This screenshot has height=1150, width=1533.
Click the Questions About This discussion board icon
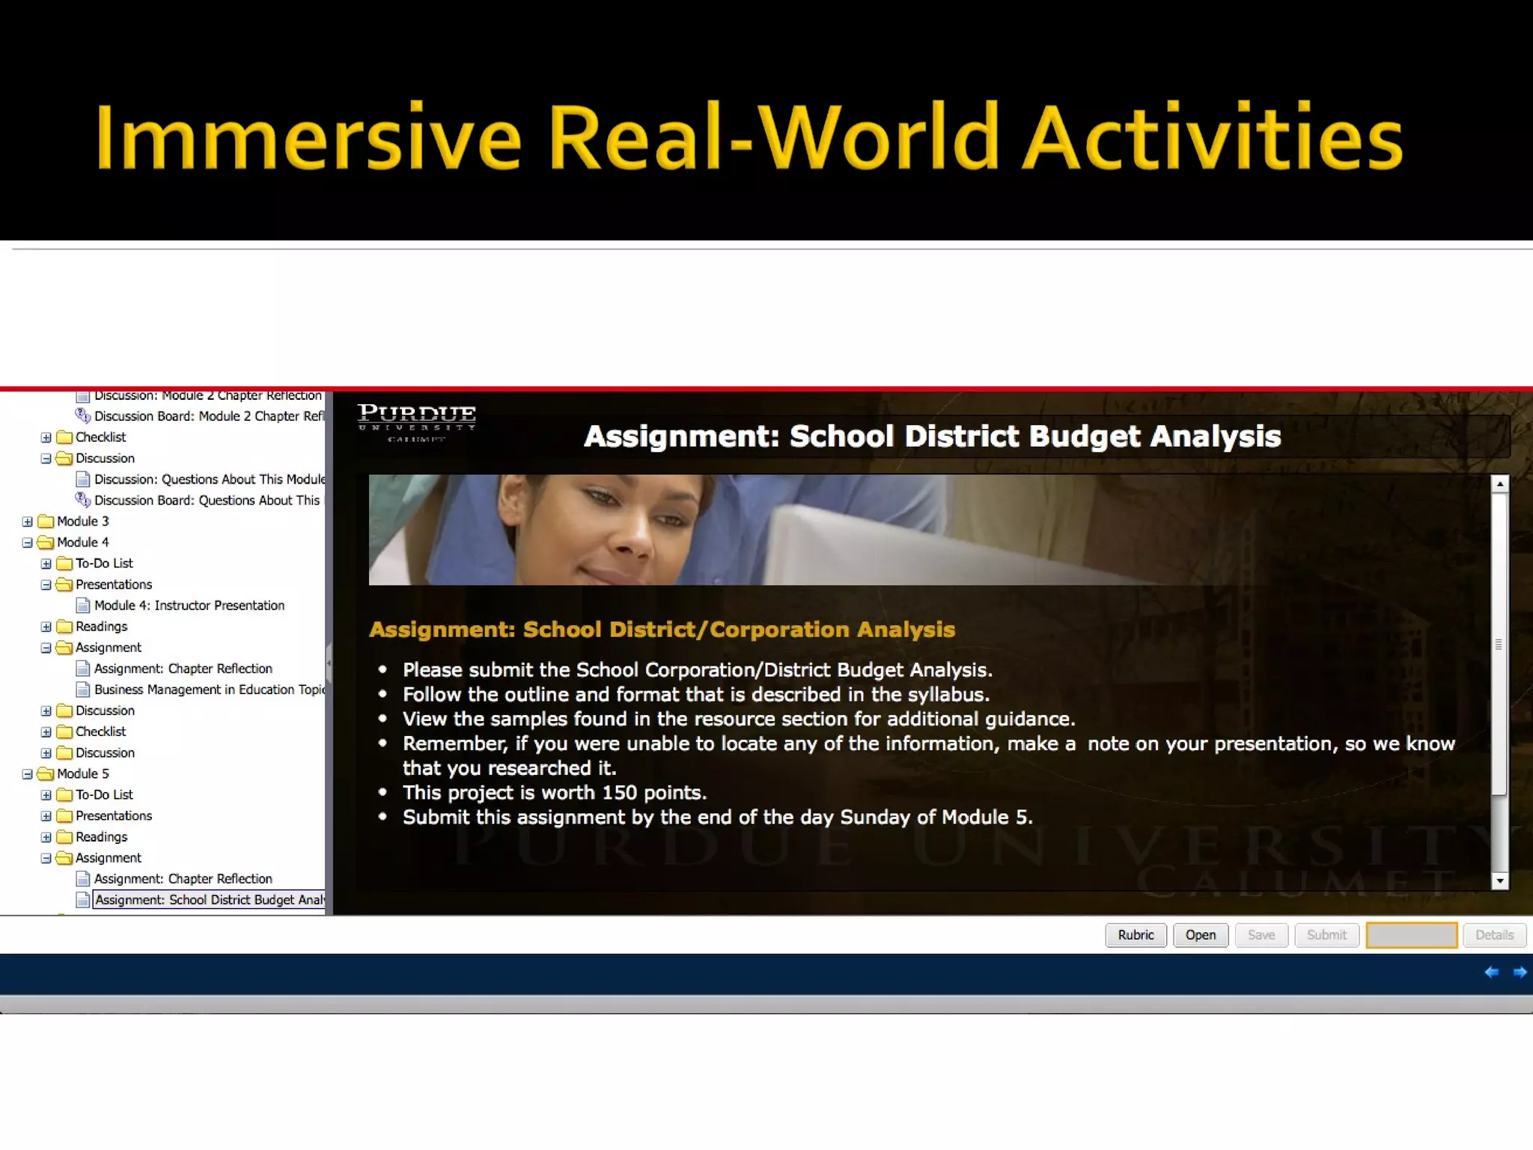click(82, 499)
